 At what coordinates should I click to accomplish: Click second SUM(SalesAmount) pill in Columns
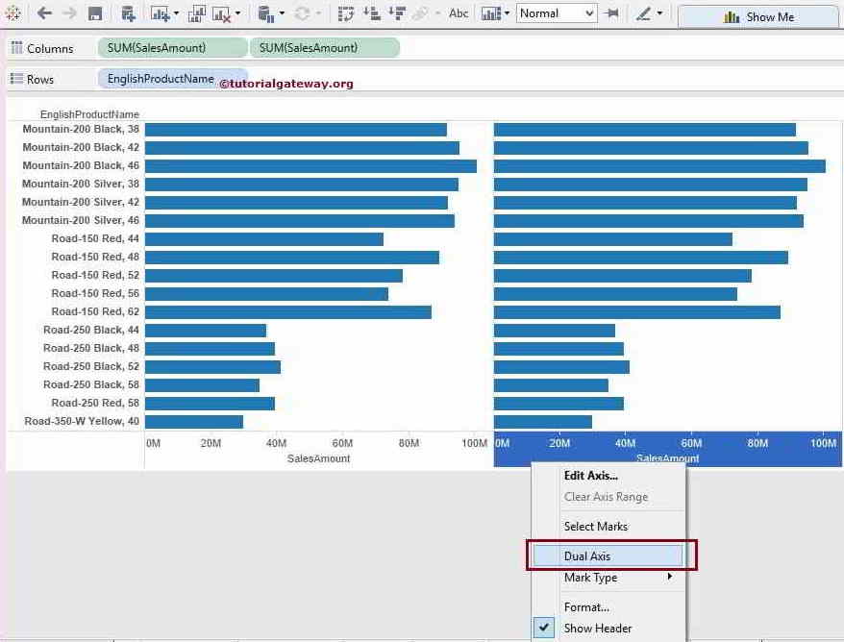(325, 48)
